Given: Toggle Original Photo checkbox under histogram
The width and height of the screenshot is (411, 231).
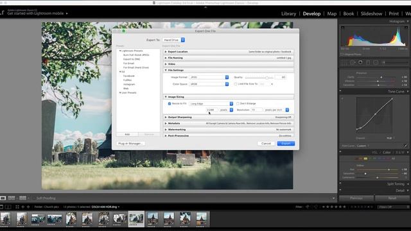Looking at the screenshot, I should click(x=342, y=54).
